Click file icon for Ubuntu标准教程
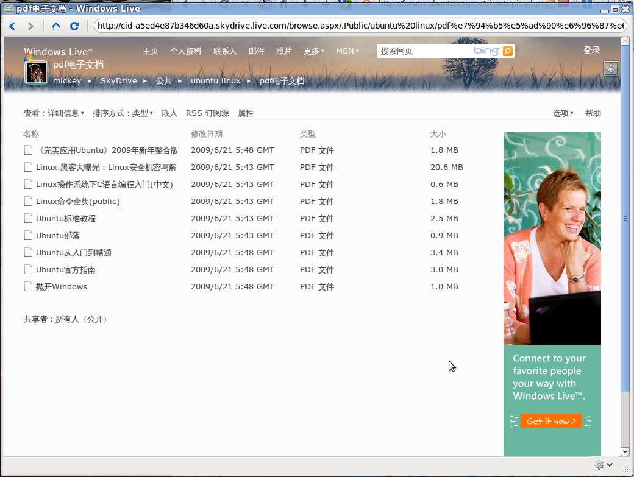This screenshot has width=634, height=477. point(28,219)
